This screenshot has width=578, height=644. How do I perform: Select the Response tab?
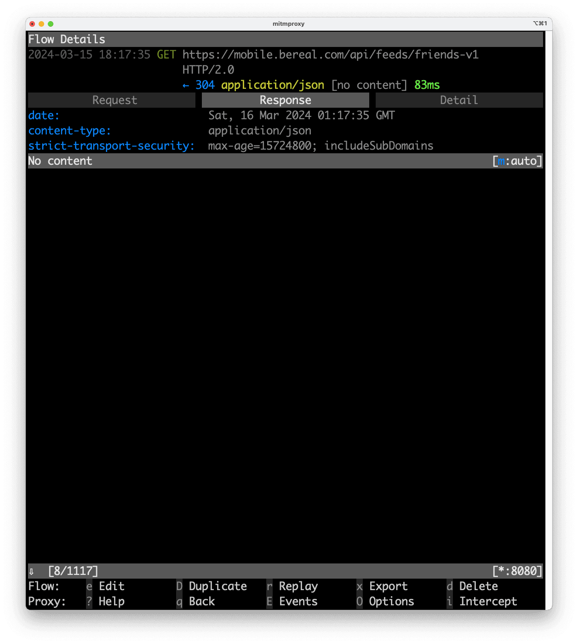(x=285, y=100)
